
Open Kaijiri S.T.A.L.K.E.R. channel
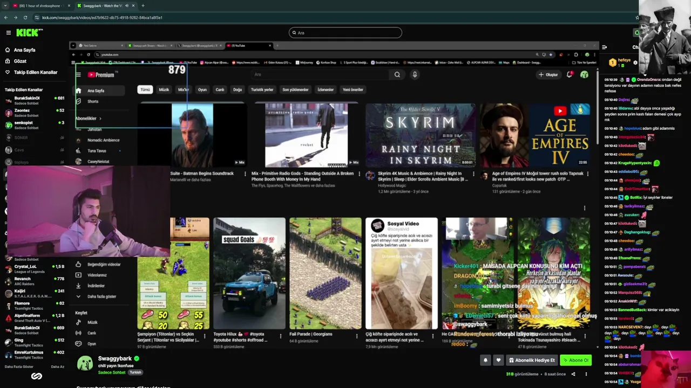(x=33, y=293)
